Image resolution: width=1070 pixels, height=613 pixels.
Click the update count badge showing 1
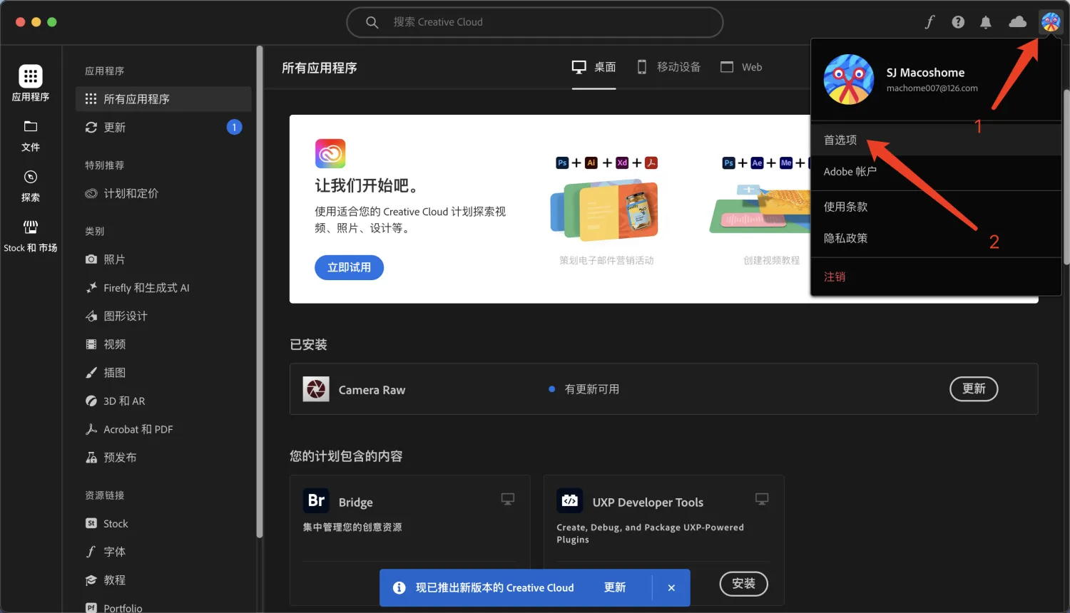point(234,128)
